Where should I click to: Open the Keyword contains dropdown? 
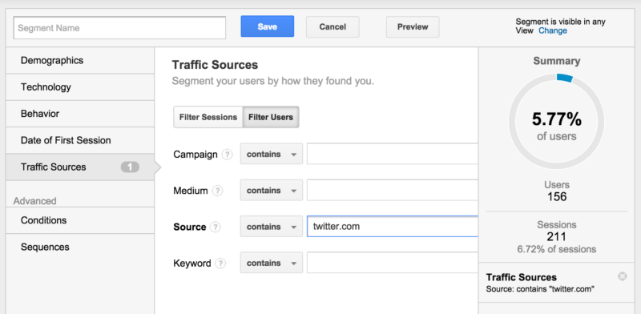click(x=272, y=263)
